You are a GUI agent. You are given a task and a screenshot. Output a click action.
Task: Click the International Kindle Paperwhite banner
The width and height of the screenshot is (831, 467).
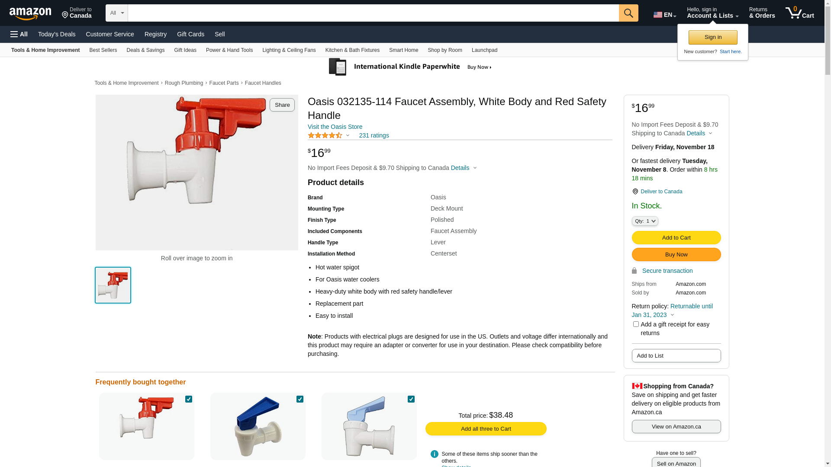[x=410, y=67]
